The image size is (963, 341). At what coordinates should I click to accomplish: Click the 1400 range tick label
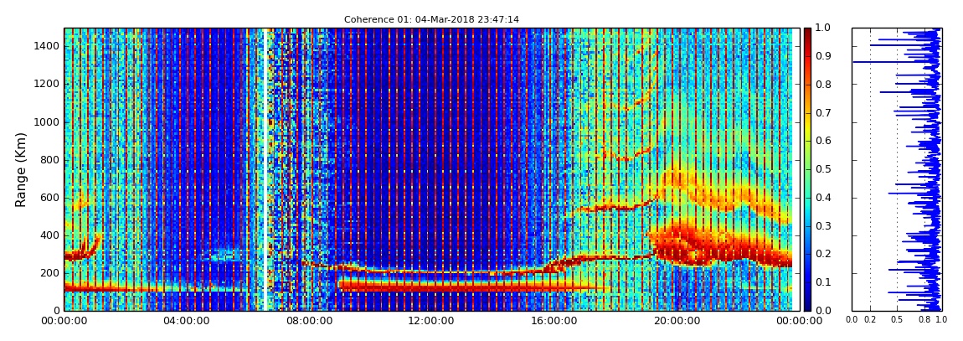46,47
